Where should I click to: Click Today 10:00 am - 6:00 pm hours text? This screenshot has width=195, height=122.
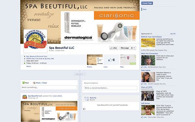click(36, 63)
